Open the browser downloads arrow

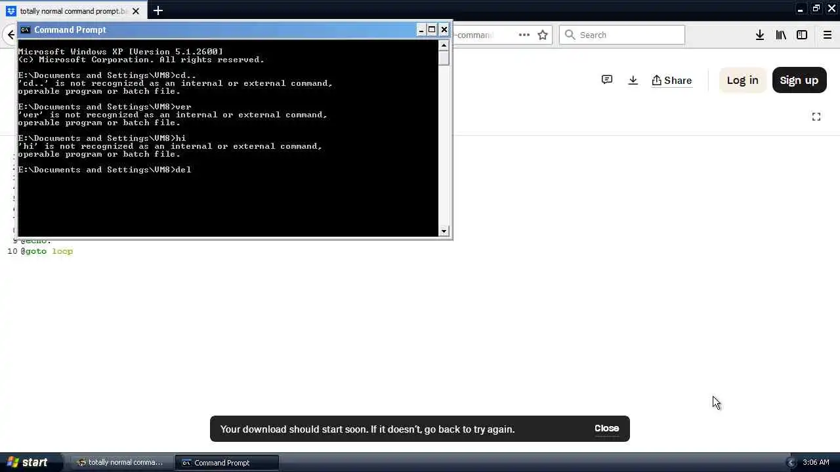pyautogui.click(x=760, y=35)
